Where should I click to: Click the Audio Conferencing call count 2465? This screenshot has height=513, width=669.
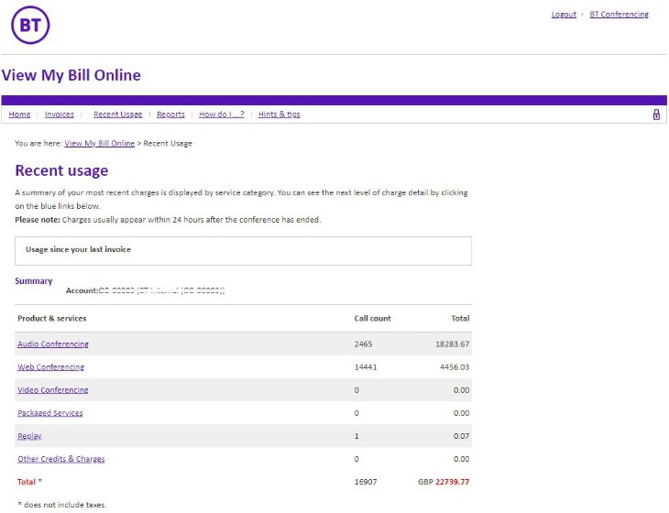(x=363, y=344)
